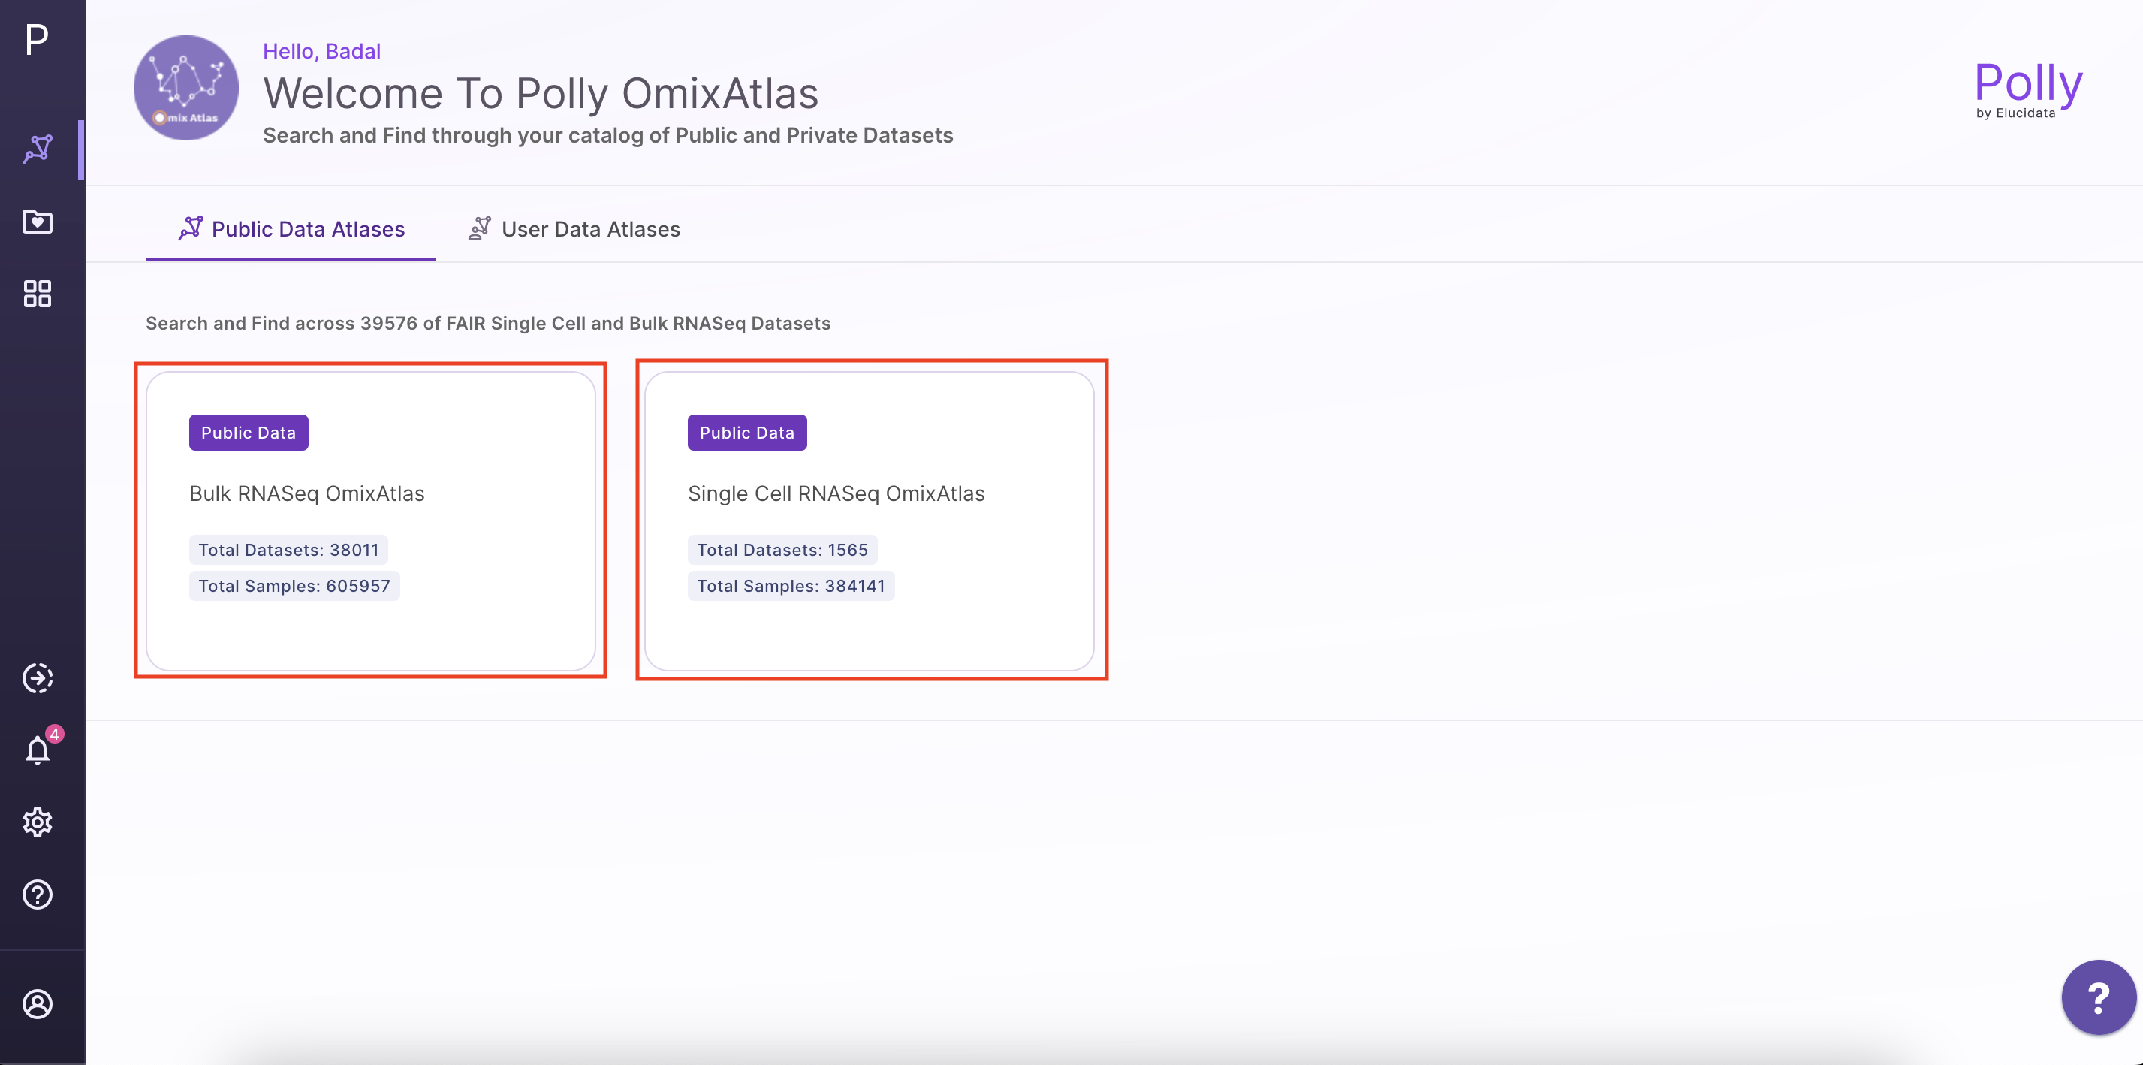
Task: Open the account profile icon at sidebar bottom
Action: coord(37,1004)
